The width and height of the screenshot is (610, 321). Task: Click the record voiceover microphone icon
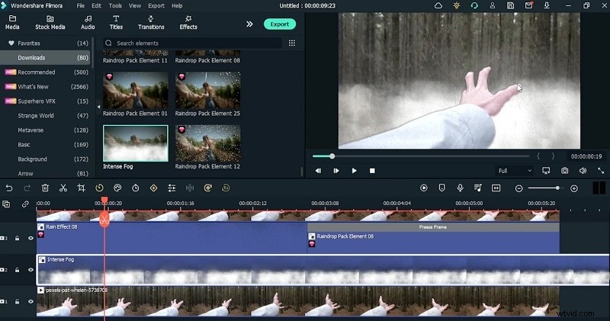click(x=460, y=188)
